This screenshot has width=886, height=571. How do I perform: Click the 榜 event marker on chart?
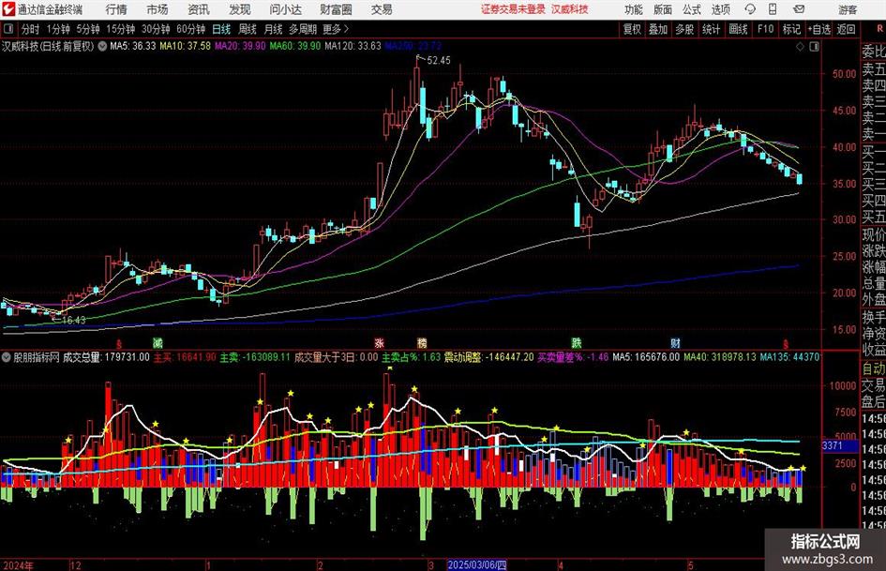click(x=422, y=342)
